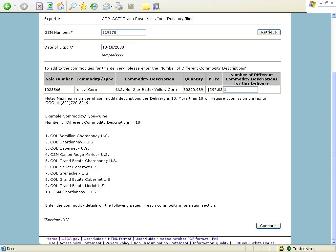Open the FOIA footer link
Viewport: 336px width, 252px height.
(51, 243)
